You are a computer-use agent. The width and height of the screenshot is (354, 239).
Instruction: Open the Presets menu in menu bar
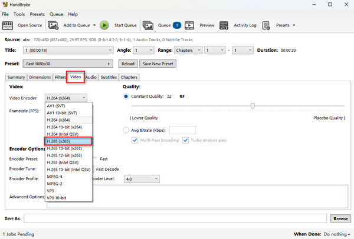(37, 14)
